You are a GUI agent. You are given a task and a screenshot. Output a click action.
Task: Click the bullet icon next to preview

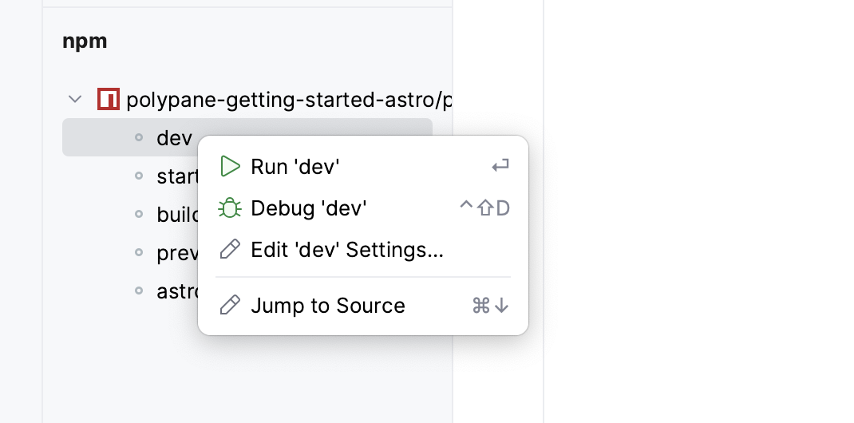(x=139, y=252)
